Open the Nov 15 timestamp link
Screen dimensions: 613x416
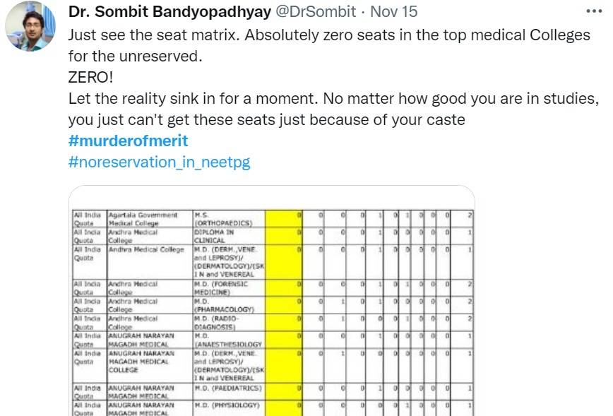404,11
